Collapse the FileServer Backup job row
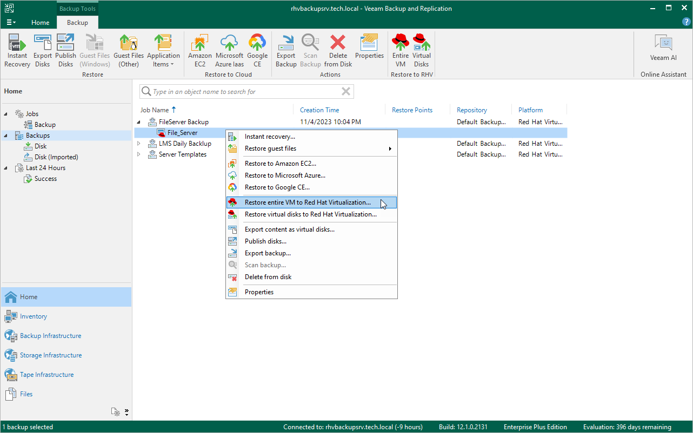 (x=138, y=122)
